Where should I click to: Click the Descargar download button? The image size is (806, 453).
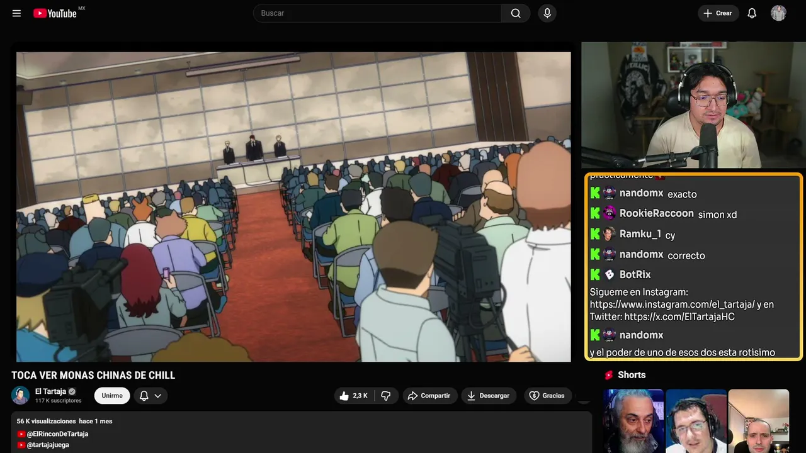tap(489, 396)
